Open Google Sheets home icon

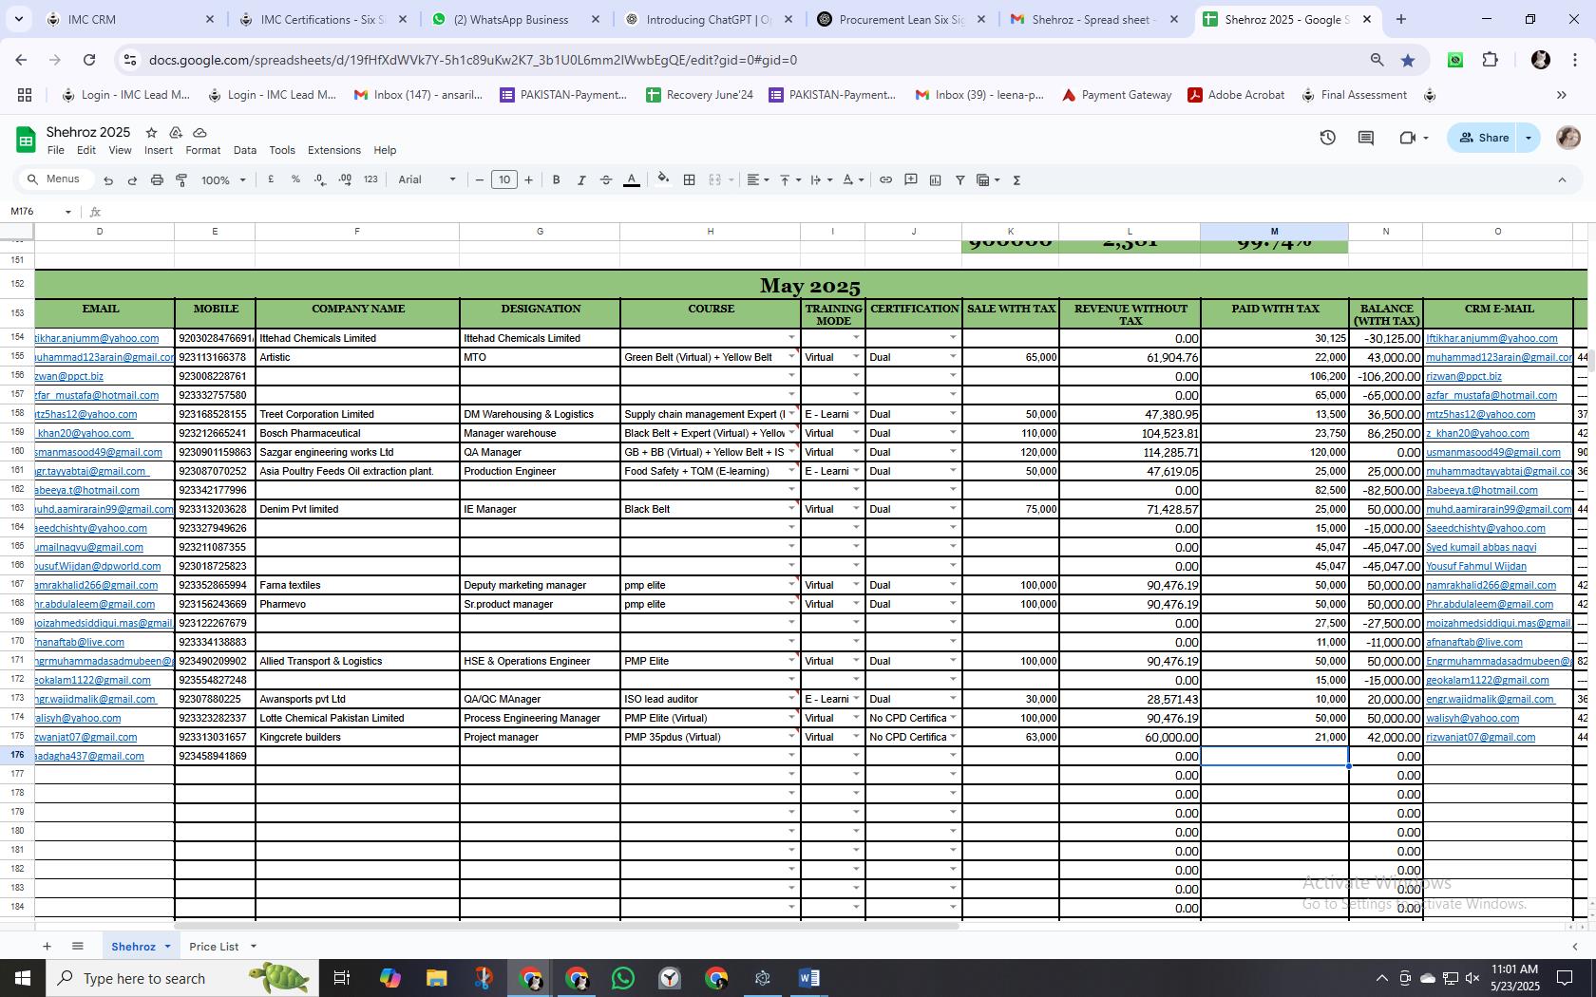click(26, 141)
